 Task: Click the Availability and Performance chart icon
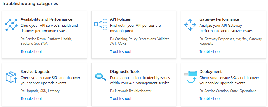coord(11,25)
